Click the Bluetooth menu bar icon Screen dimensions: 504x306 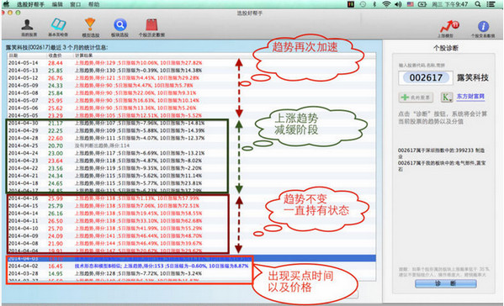[x=374, y=4]
